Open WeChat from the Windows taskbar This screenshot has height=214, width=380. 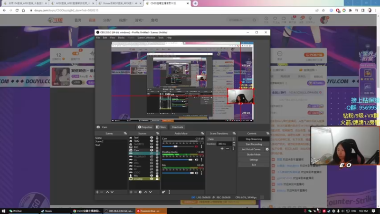(16, 211)
